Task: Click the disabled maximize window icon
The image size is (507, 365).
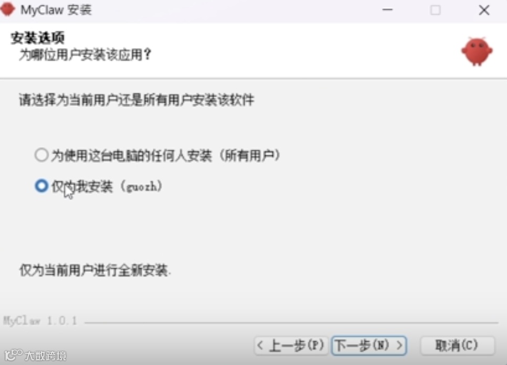Action: [435, 10]
